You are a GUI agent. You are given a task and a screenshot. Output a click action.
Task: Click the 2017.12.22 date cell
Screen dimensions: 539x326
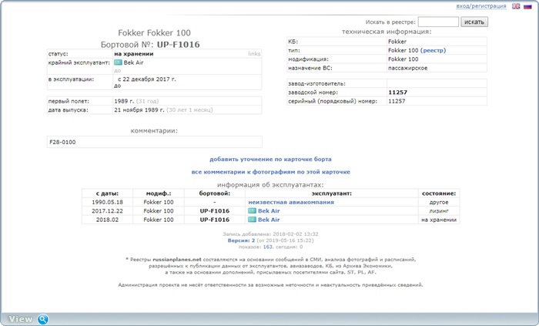pyautogui.click(x=107, y=211)
